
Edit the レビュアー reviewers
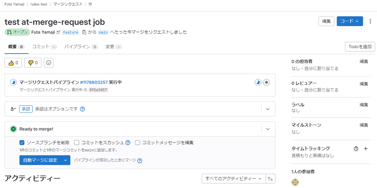point(364,84)
